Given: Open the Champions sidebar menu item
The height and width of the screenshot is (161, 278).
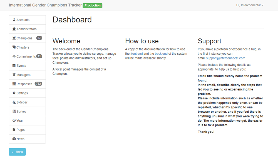Looking at the screenshot, I should tap(24, 38).
